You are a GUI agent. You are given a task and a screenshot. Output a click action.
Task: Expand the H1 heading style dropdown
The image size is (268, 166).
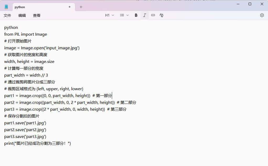click(109, 15)
